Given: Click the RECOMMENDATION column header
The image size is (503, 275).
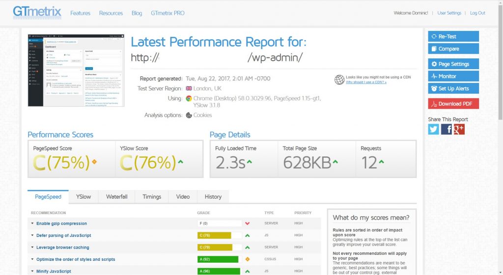Looking at the screenshot, I should (49, 213).
